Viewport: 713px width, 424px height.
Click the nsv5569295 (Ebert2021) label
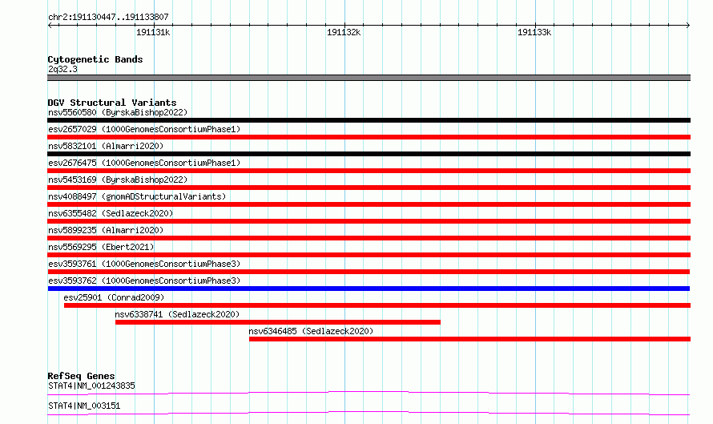click(101, 247)
